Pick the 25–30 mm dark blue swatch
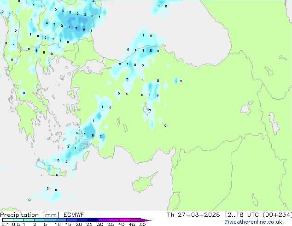The image size is (292, 226). [93, 220]
